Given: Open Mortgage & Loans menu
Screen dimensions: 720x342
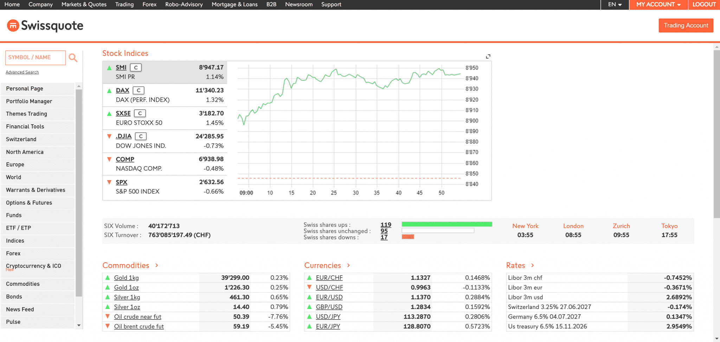Looking at the screenshot, I should [x=234, y=5].
